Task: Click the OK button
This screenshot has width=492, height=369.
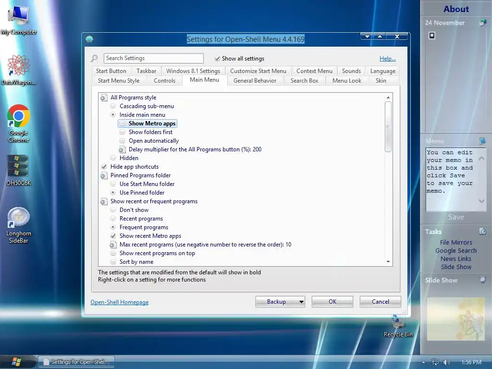Action: (x=332, y=302)
